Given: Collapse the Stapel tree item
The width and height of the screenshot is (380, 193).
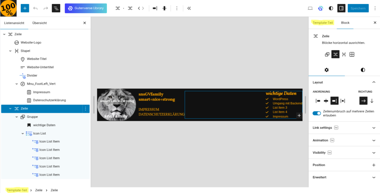Looking at the screenshot, I should click(x=10, y=51).
